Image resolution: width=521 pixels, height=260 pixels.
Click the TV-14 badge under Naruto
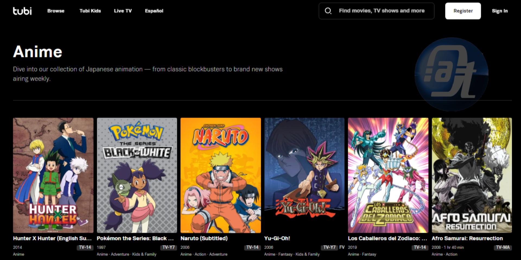(x=252, y=247)
